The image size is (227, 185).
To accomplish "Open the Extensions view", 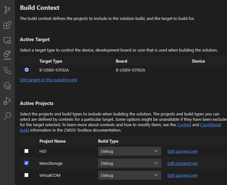I will tap(7, 25).
